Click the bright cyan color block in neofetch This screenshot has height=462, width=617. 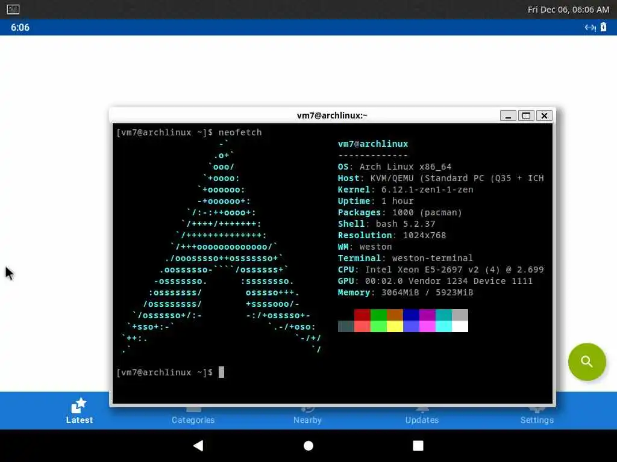tap(443, 326)
